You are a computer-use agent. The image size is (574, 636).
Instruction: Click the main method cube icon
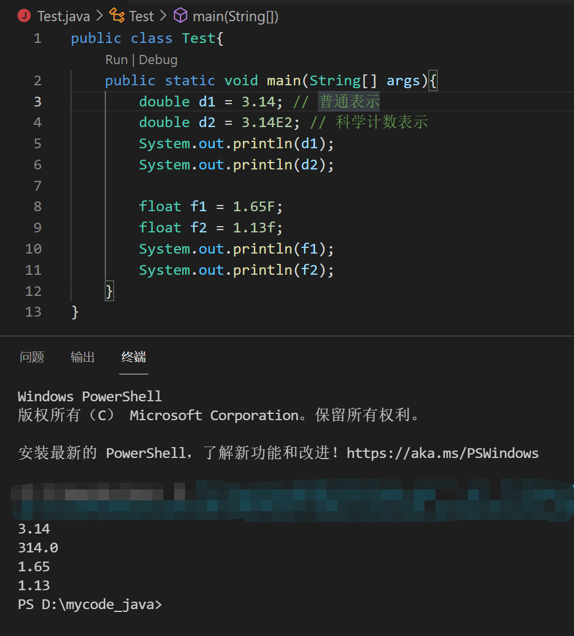tap(180, 16)
